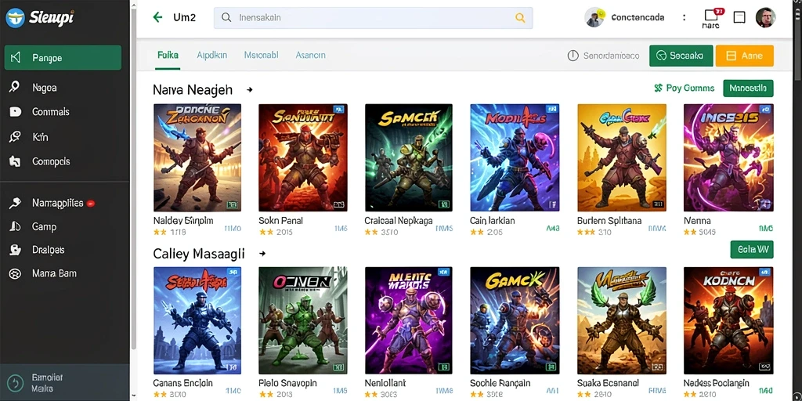This screenshot has width=802, height=401.
Task: Click the Um2 page title
Action: coord(185,17)
